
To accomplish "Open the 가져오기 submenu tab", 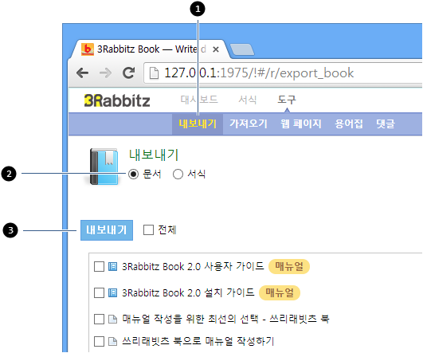I will 249,124.
